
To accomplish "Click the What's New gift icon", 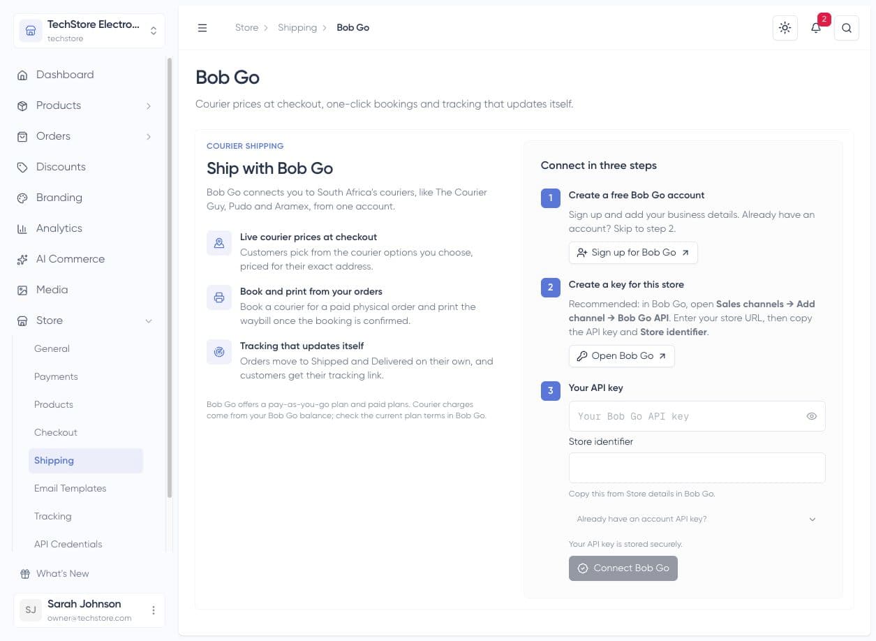I will click(25, 573).
